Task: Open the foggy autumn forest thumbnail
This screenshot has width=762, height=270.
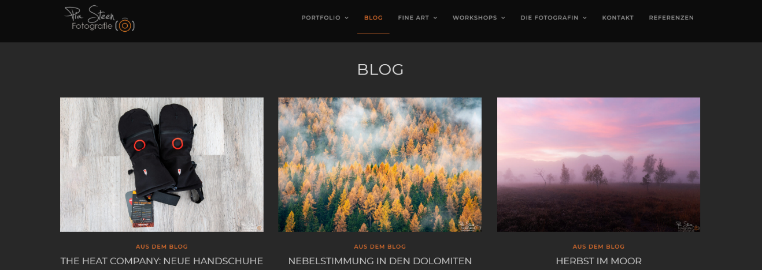Action: (x=380, y=164)
